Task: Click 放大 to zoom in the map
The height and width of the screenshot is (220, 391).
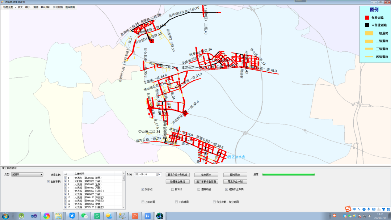Action: click(20, 8)
